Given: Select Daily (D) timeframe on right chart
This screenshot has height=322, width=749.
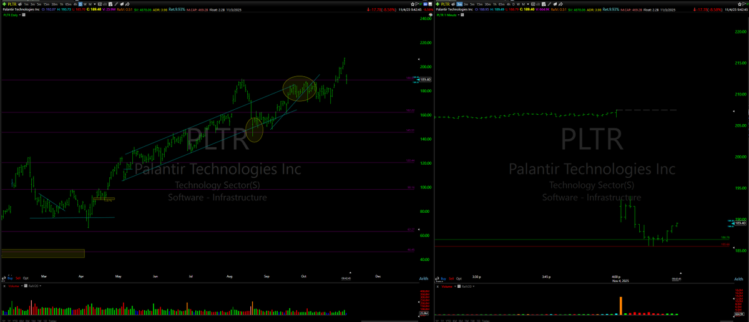Looking at the screenshot, I should click(514, 4).
